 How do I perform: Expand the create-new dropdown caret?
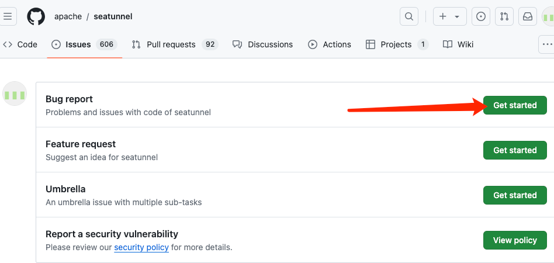[457, 16]
